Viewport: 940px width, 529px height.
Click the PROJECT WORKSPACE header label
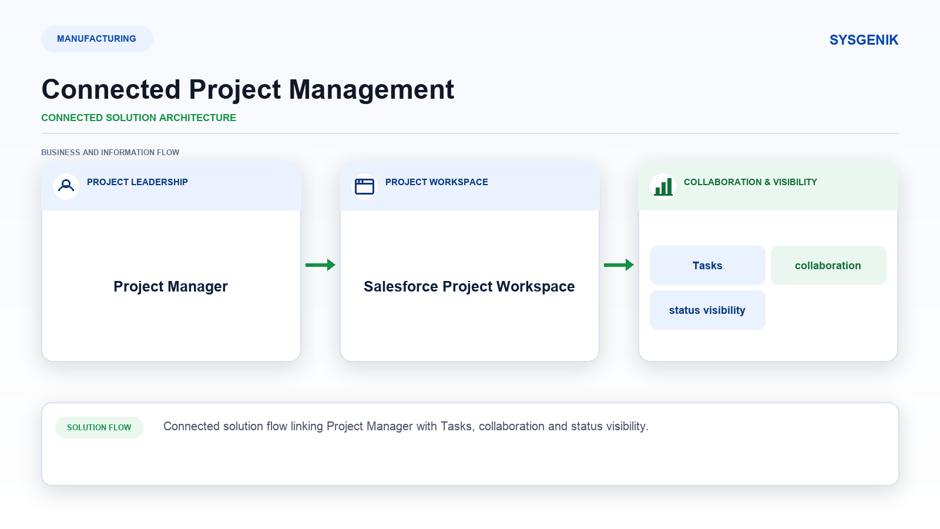pos(437,182)
